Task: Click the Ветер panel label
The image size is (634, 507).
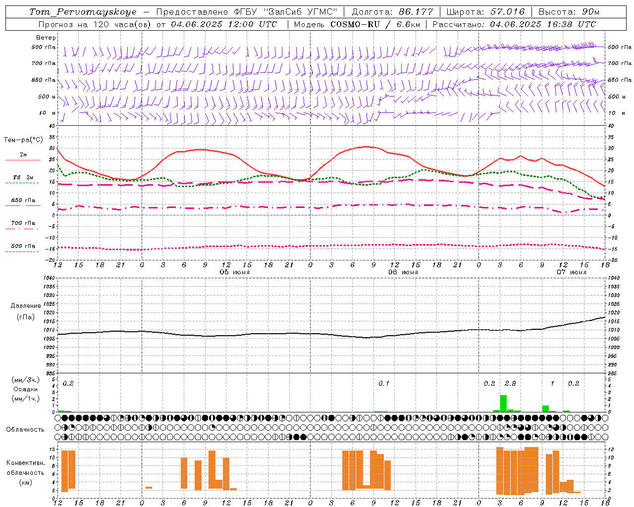Action: pyautogui.click(x=46, y=38)
